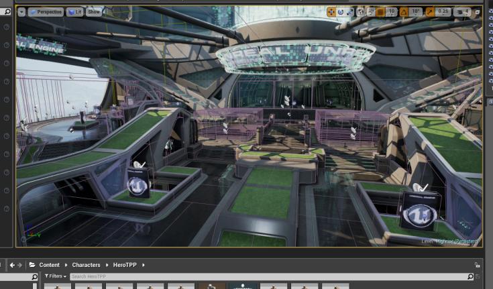This screenshot has width=493, height=289.
Task: Click Characters in the breadcrumb path
Action: pos(86,265)
